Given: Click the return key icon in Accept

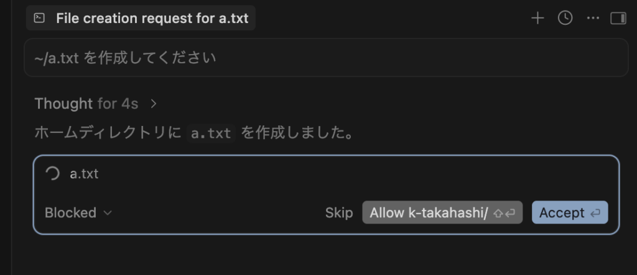Looking at the screenshot, I should (x=595, y=213).
